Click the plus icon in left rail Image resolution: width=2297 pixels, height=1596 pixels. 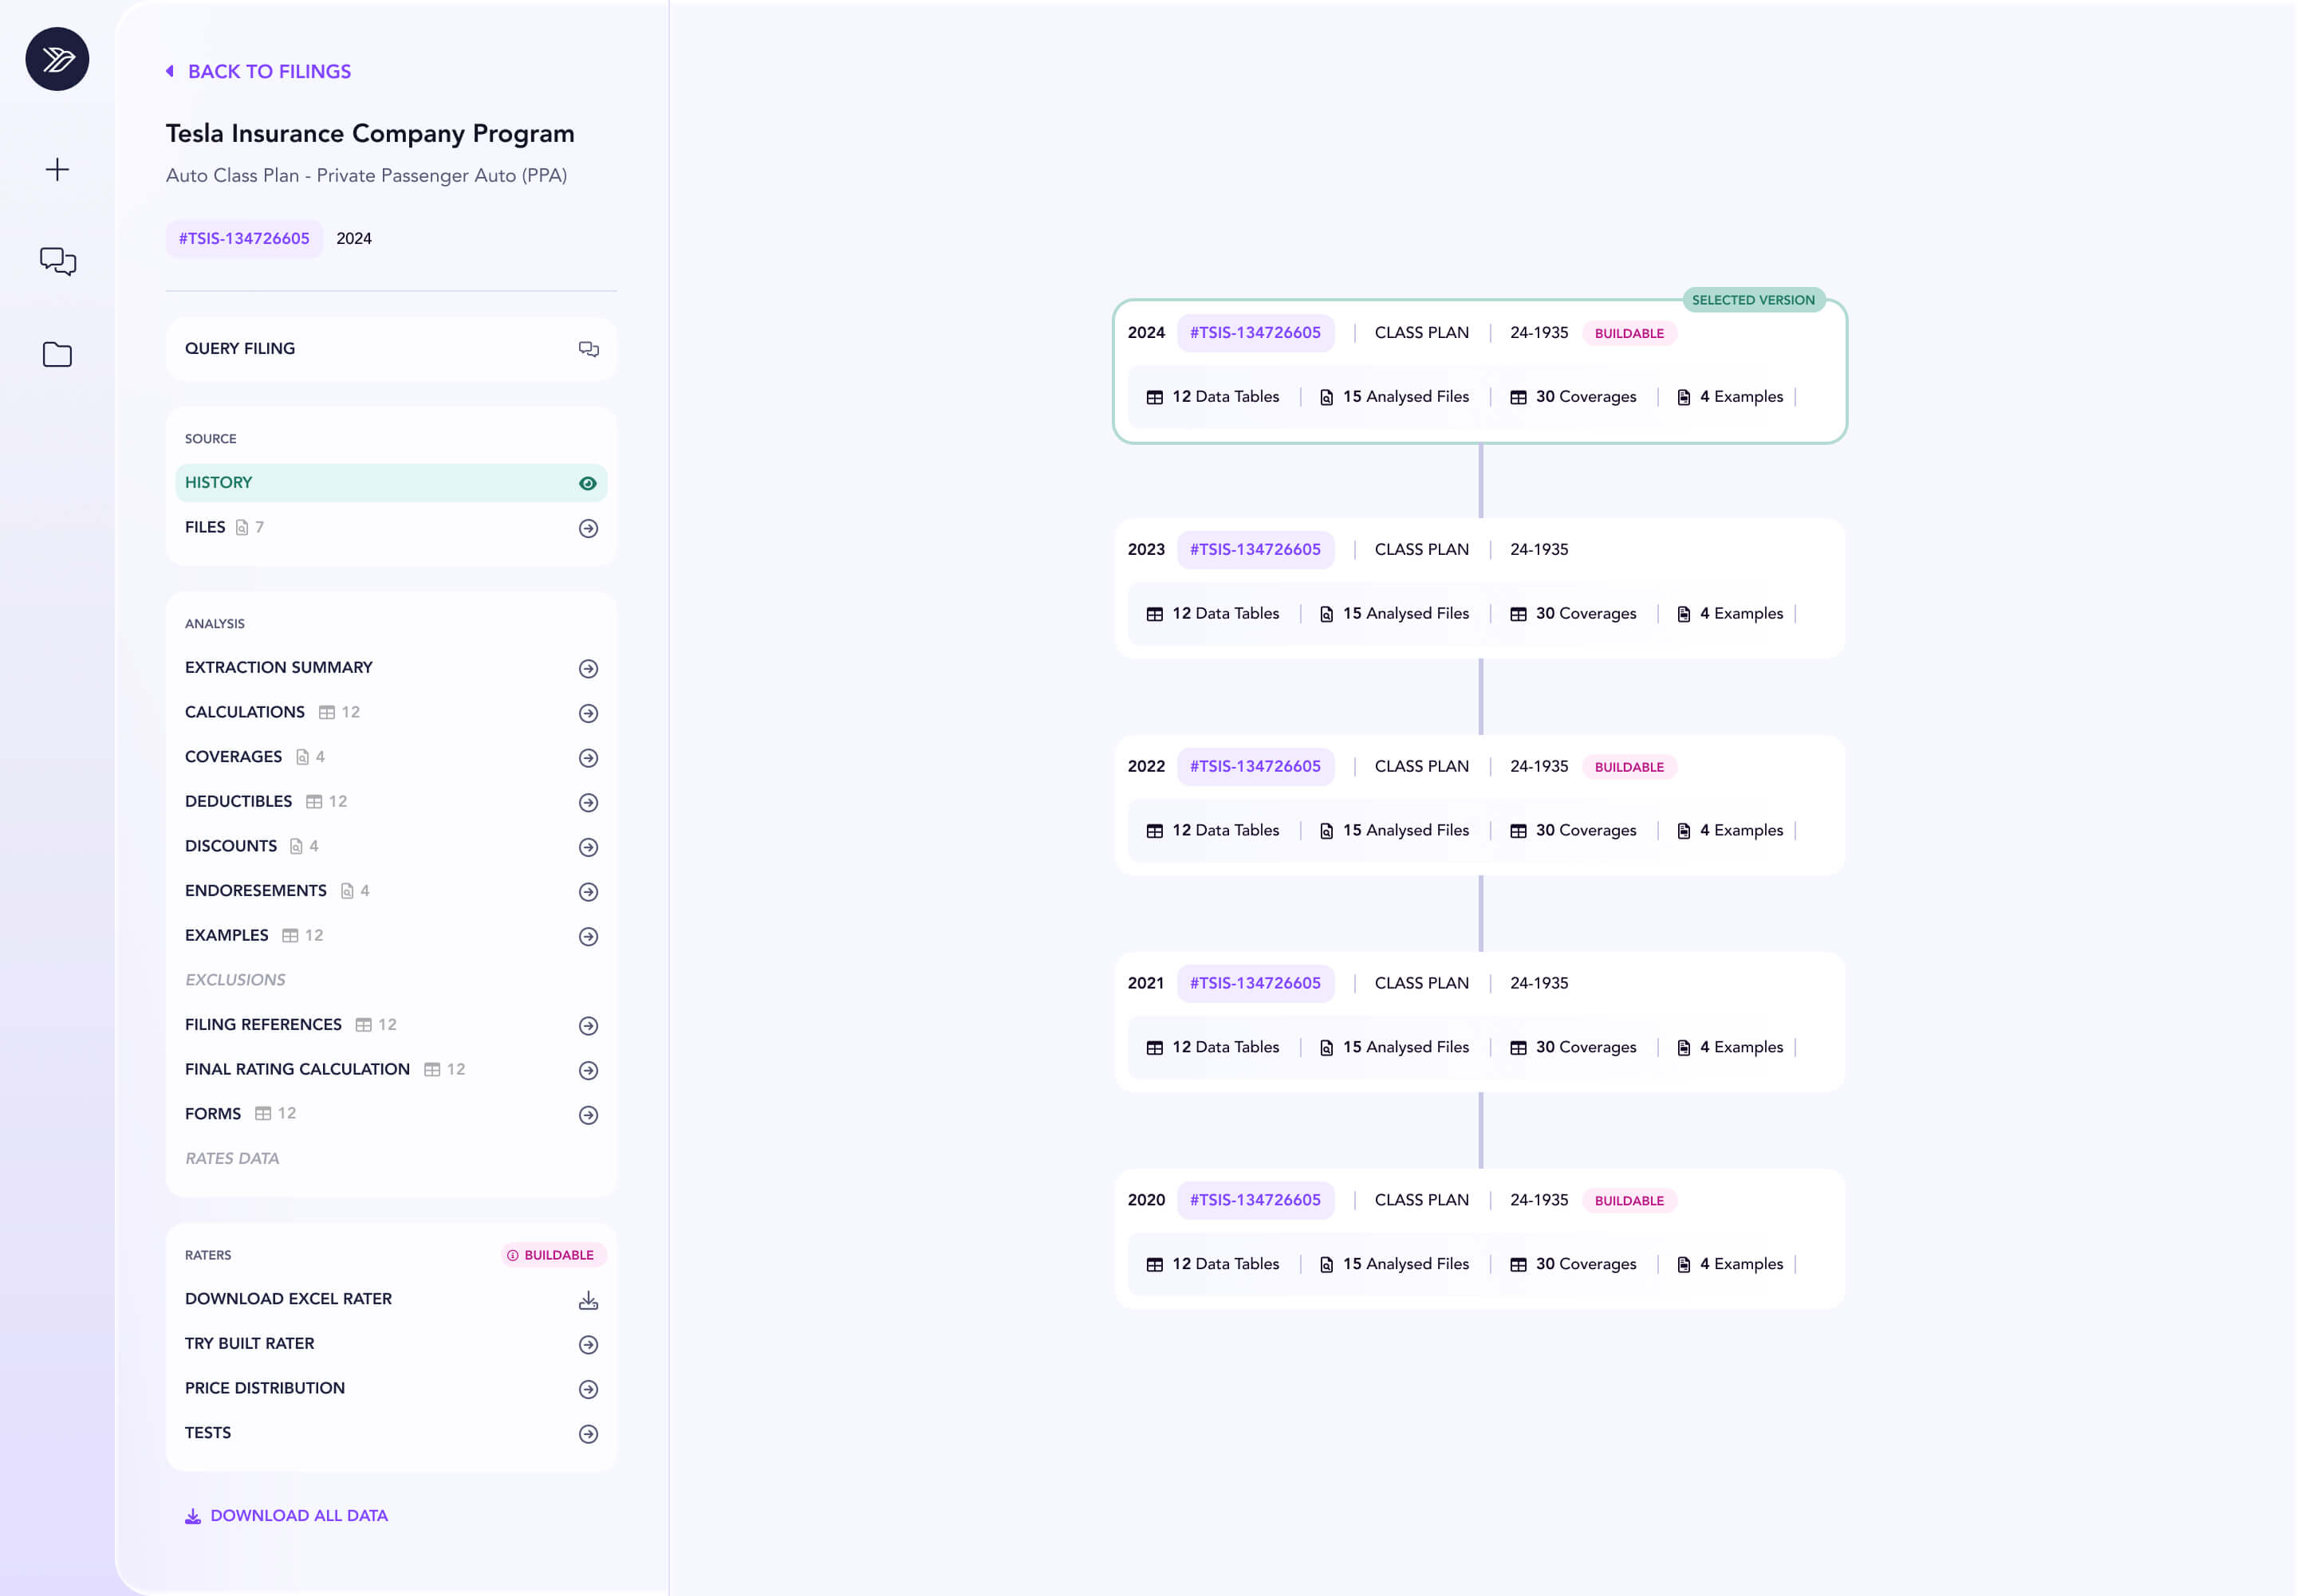click(57, 169)
